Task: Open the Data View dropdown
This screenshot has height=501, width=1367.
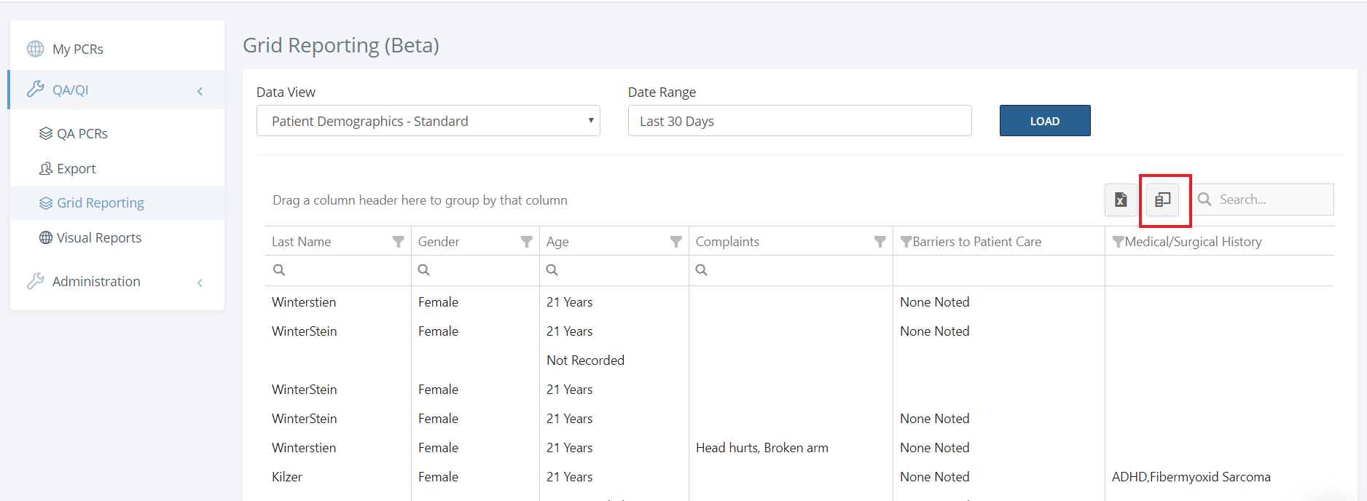Action: click(428, 121)
